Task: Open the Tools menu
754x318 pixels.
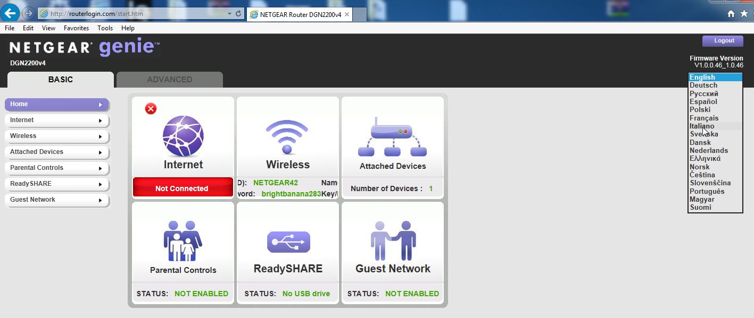Action: (x=104, y=28)
